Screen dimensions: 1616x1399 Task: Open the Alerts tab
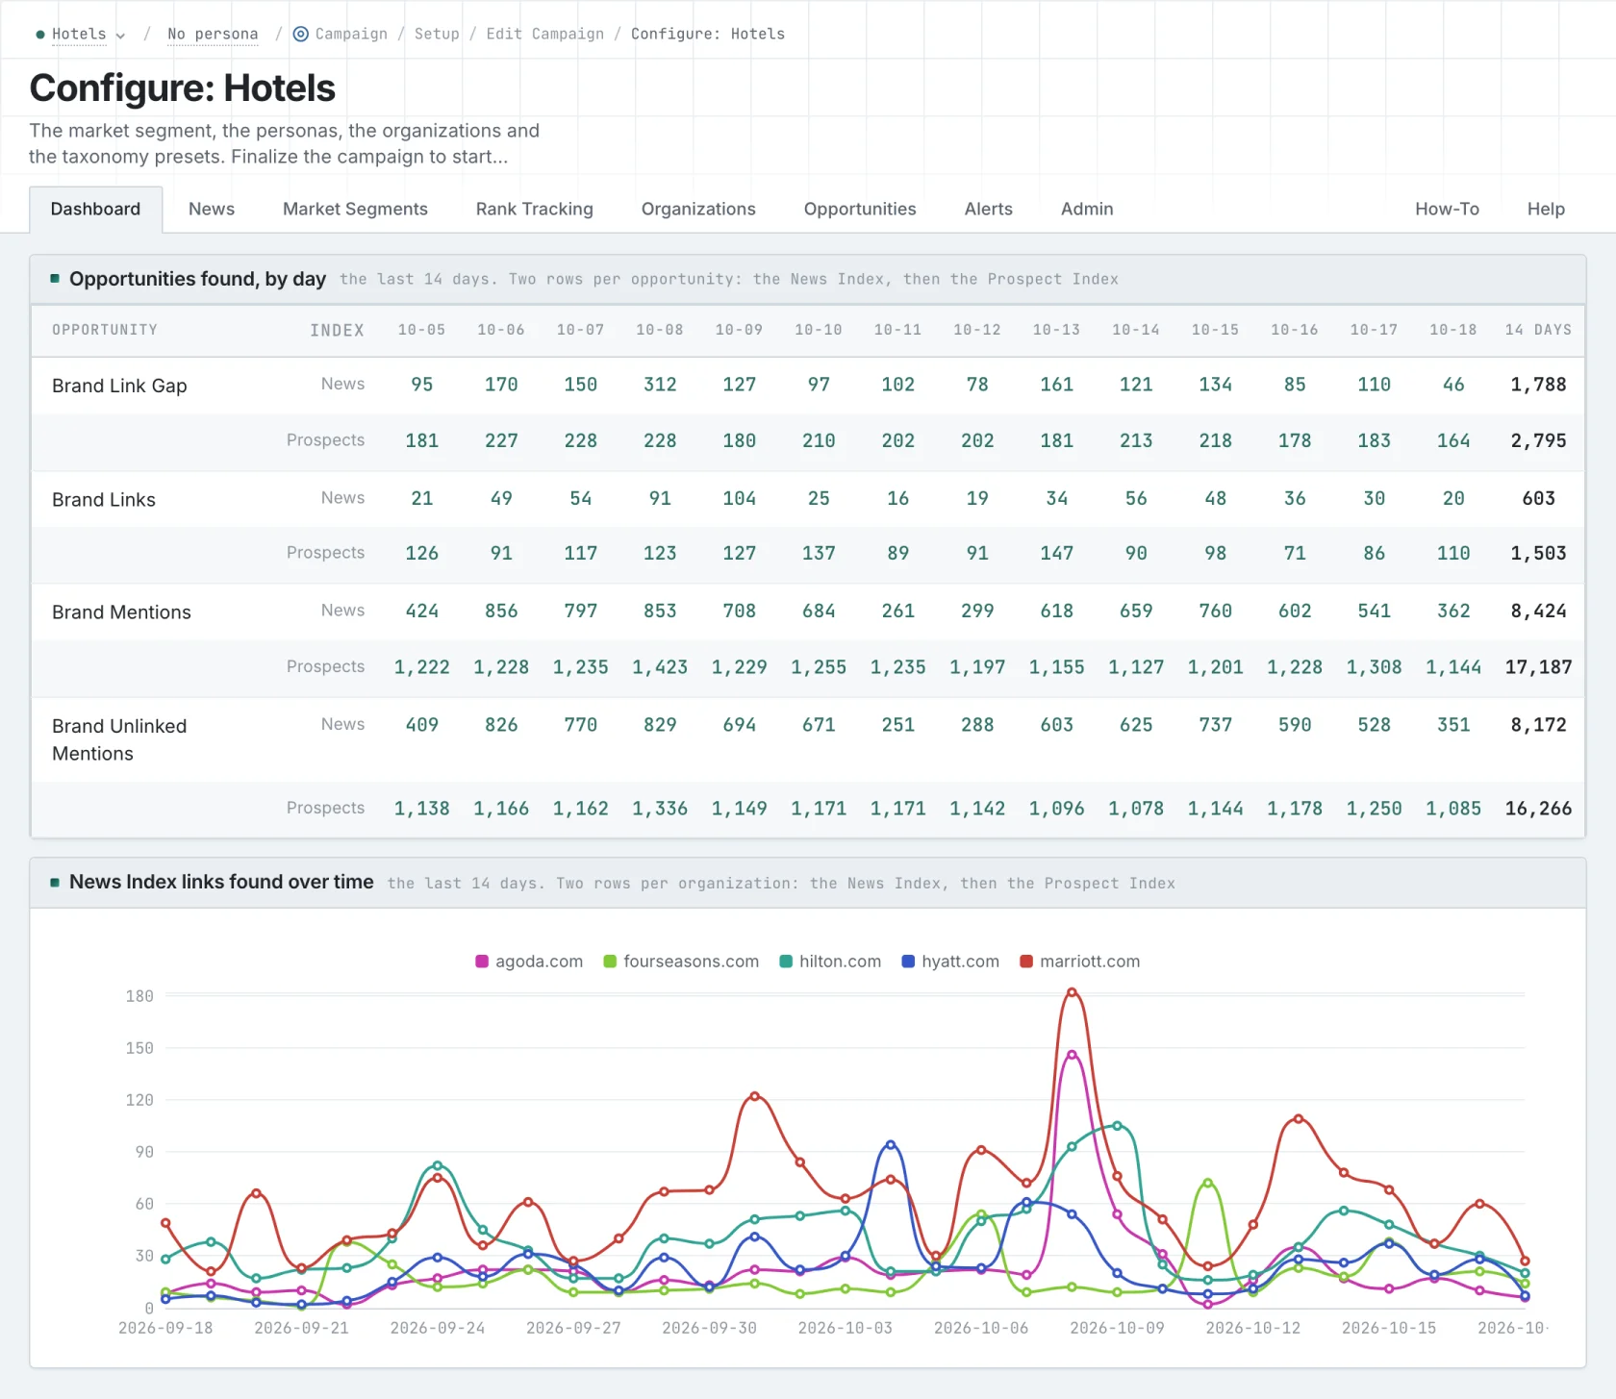[x=989, y=209]
